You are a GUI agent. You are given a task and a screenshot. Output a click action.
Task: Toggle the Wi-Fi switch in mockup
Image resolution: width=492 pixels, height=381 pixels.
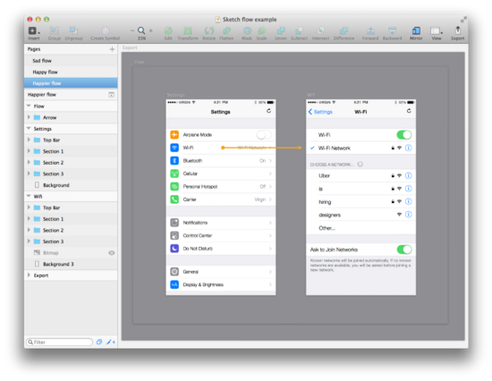[x=404, y=135]
